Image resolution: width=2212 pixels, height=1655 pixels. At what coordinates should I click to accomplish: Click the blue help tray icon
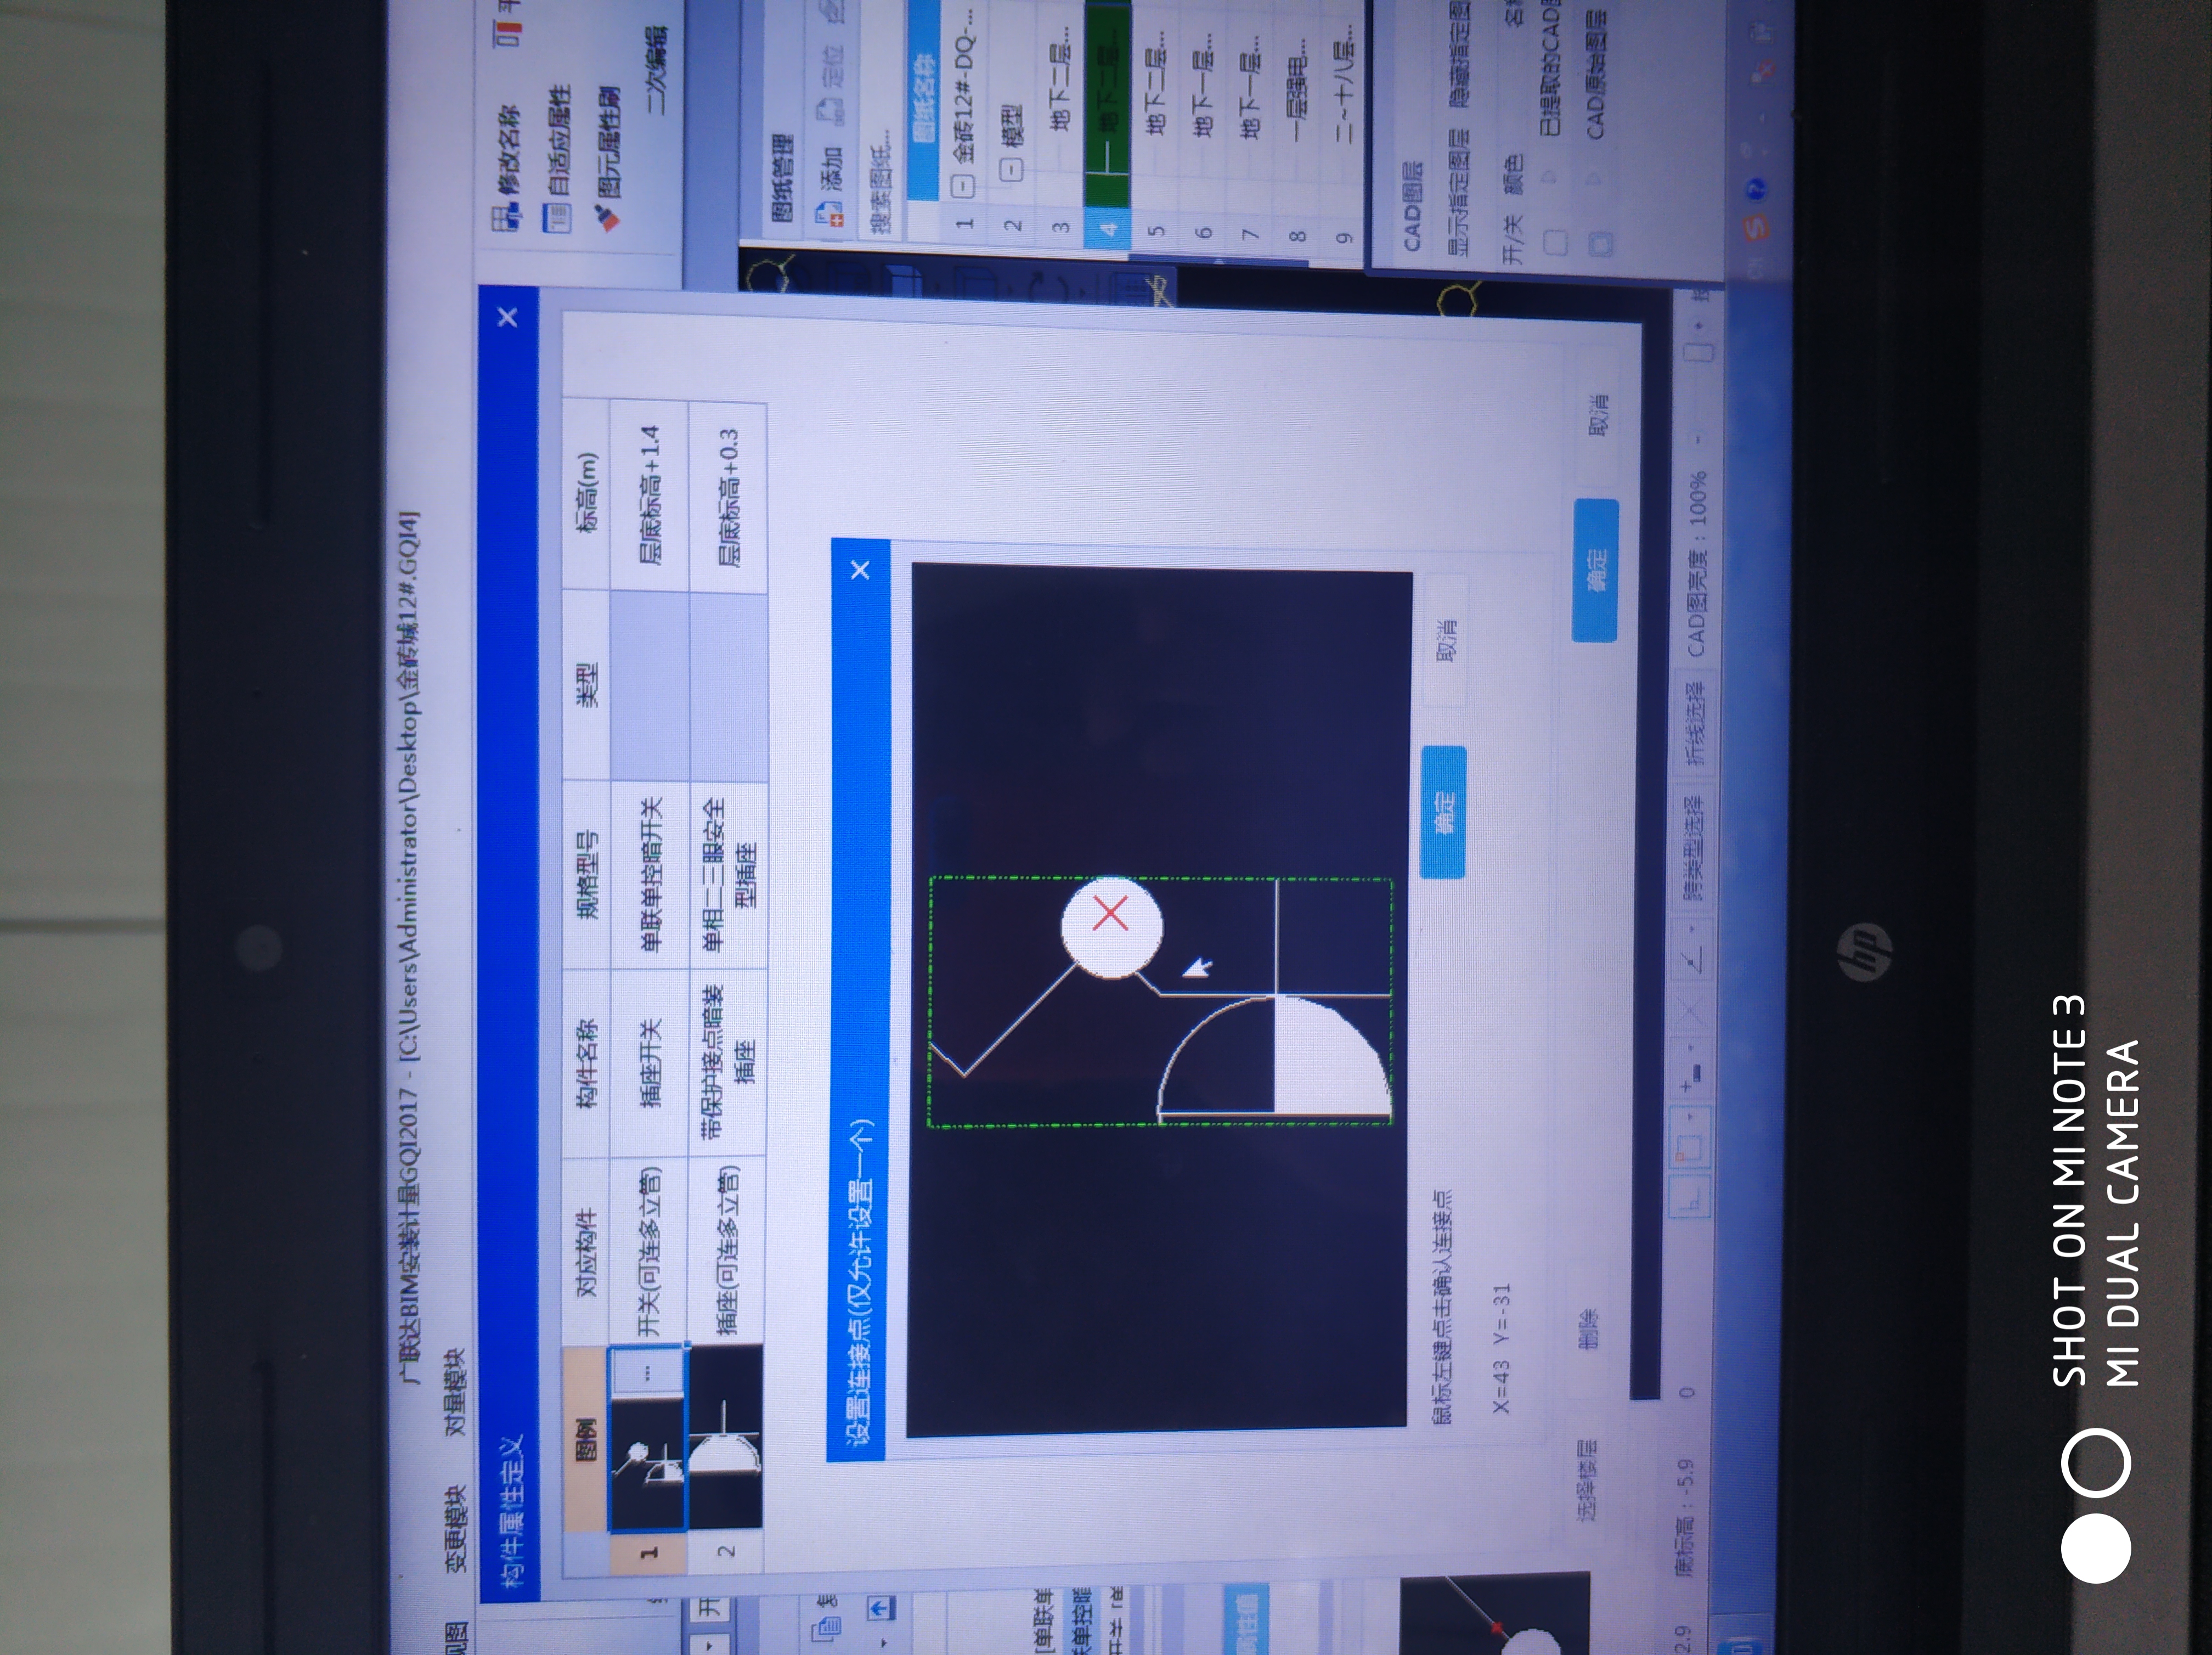pyautogui.click(x=1755, y=189)
